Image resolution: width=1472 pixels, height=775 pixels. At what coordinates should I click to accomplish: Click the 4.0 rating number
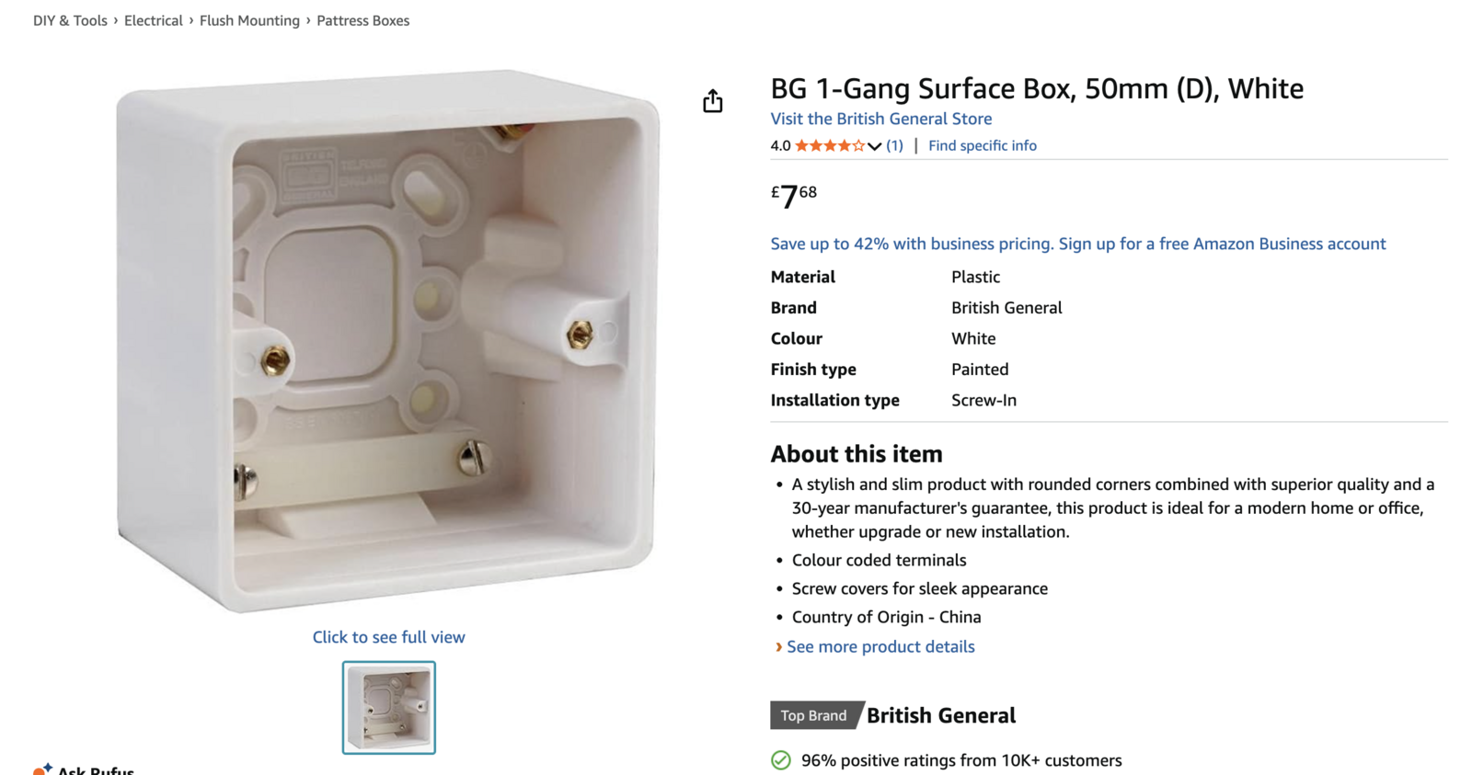pos(780,145)
